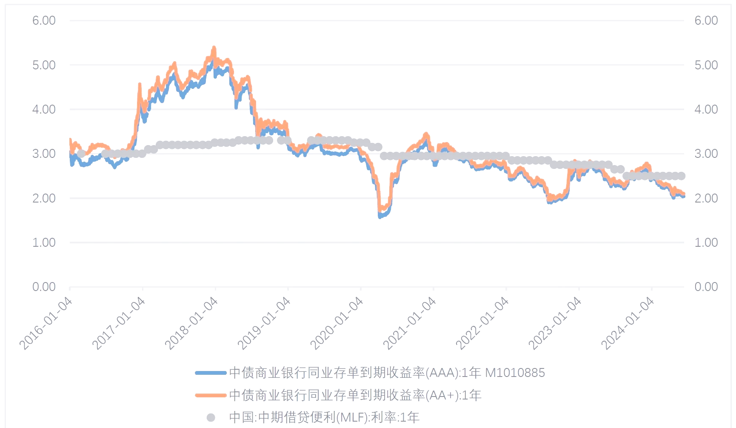The image size is (736, 428).
Task: Click the 2024-01-04 x-axis date label
Action: [x=628, y=323]
